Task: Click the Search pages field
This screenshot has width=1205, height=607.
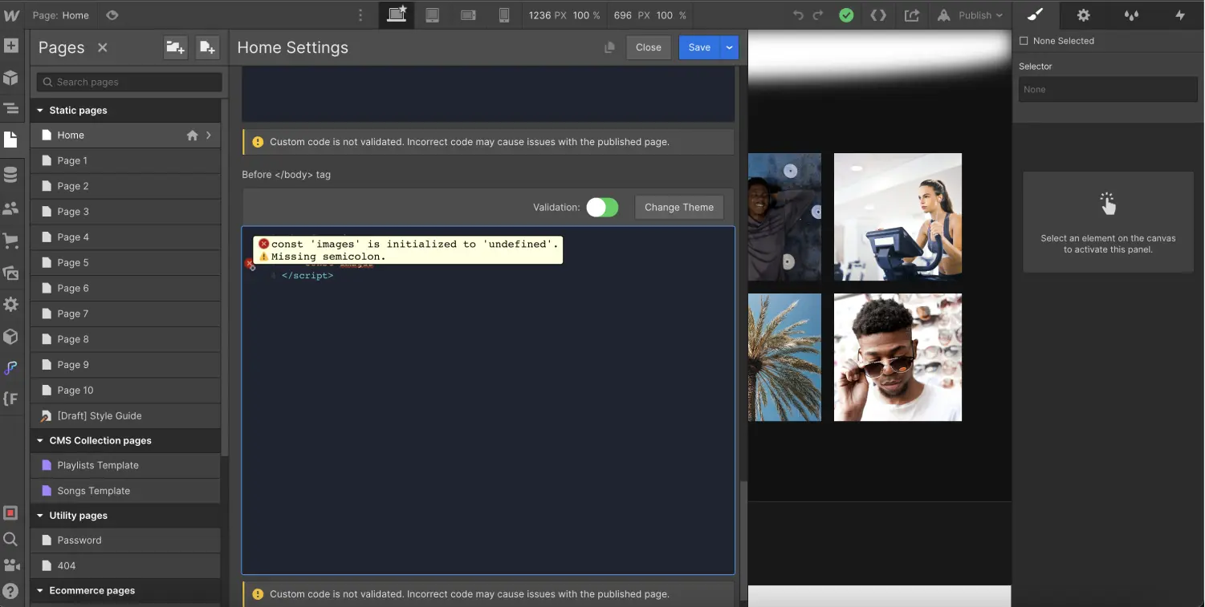Action: coord(129,82)
